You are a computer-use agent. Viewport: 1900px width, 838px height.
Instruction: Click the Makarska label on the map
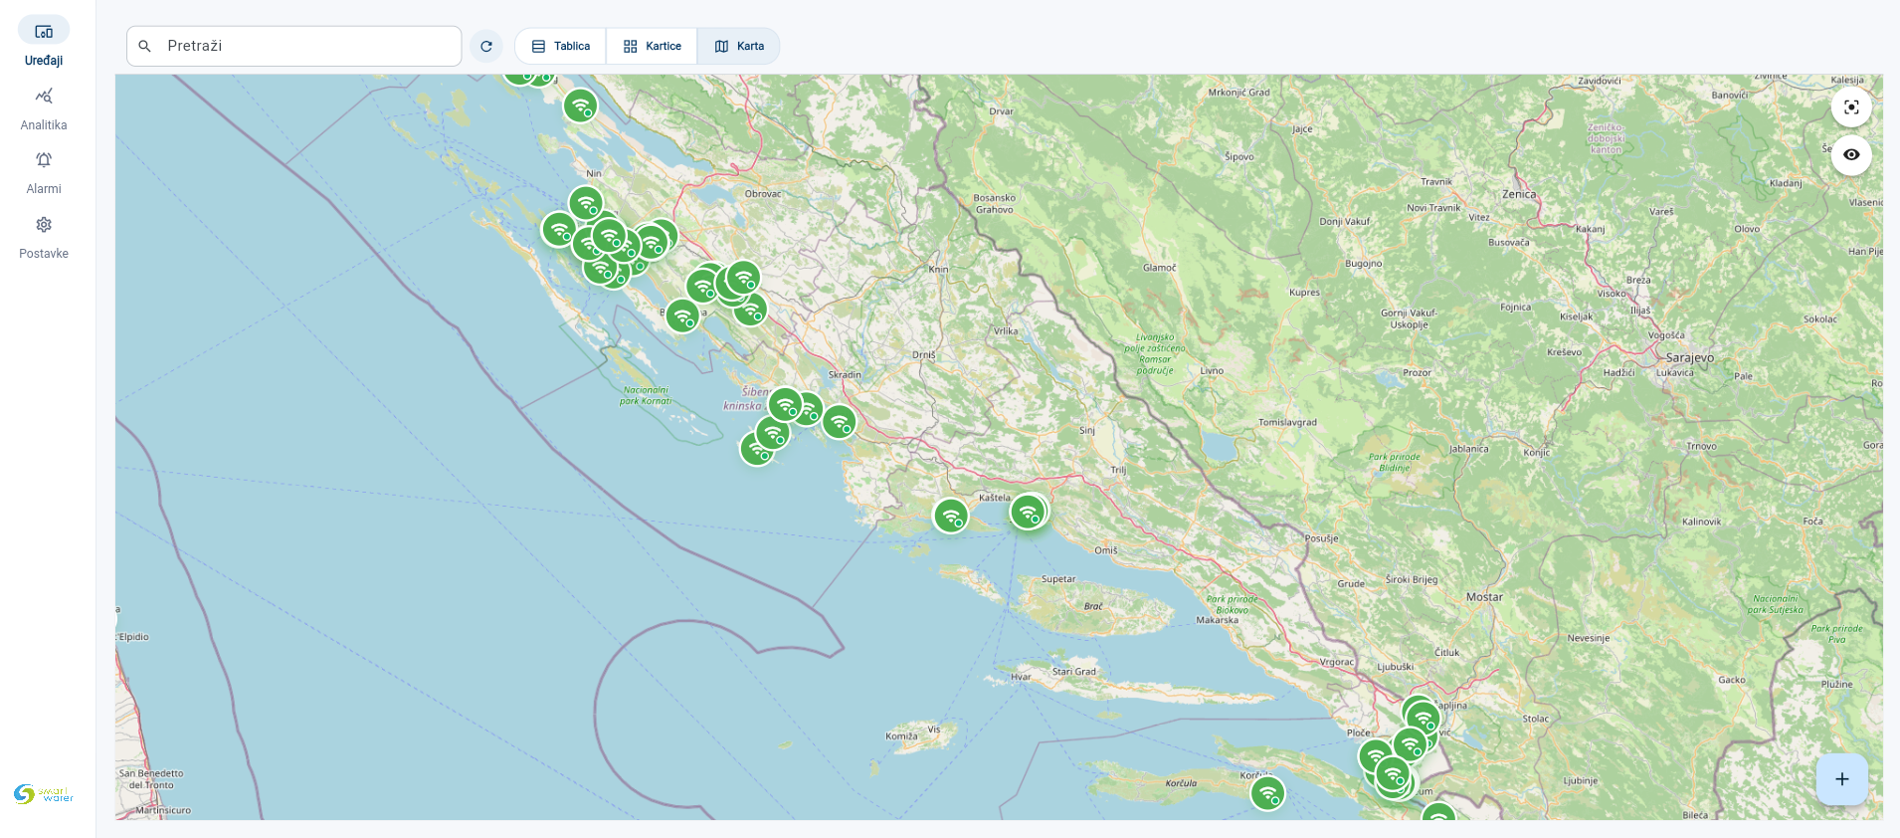[x=1218, y=620]
